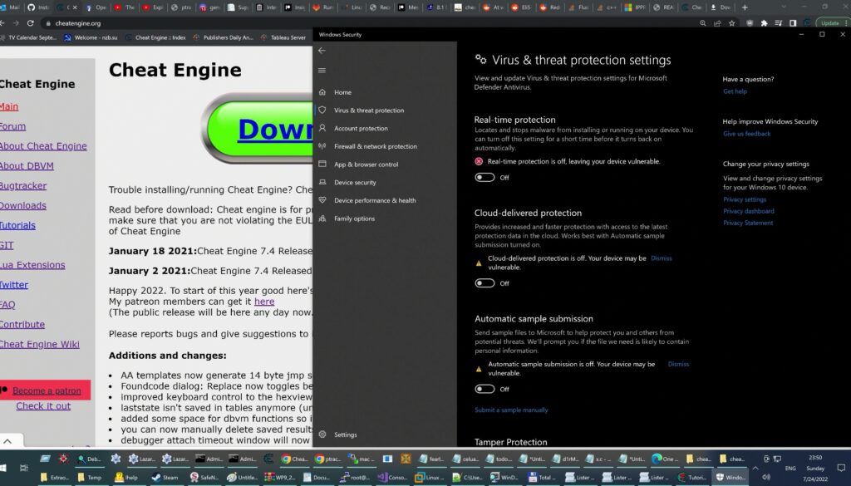Select App & browser control in sidebar
The width and height of the screenshot is (851, 486).
(366, 164)
